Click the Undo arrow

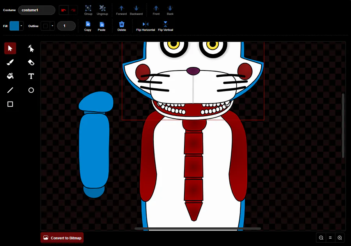coord(64,10)
